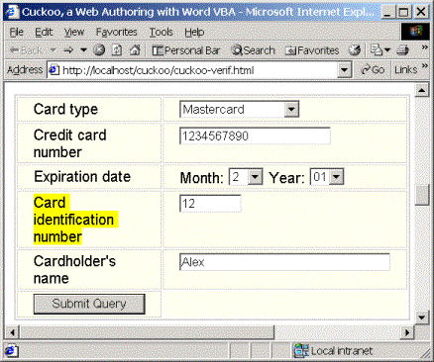Minimize the Internet Explorer window
Screen dimensions: 434x362
pos(387,12)
